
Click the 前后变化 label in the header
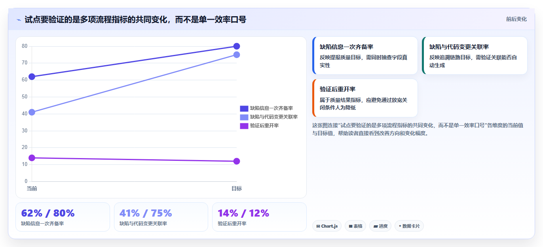pos(516,19)
